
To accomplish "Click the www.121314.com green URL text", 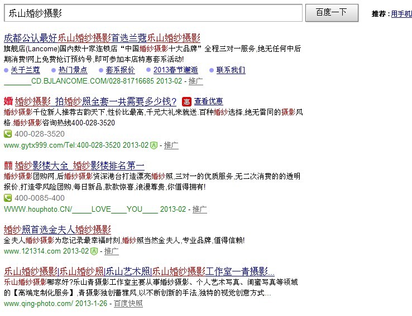I will pyautogui.click(x=46, y=251).
